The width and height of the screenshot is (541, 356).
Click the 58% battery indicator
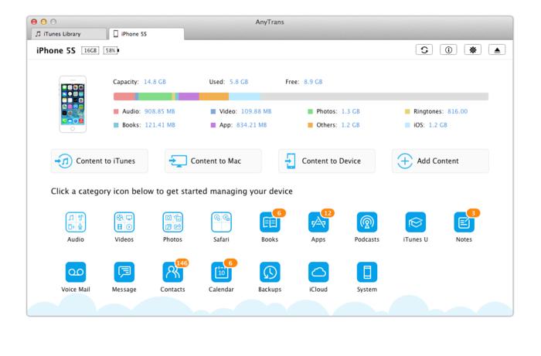click(111, 51)
